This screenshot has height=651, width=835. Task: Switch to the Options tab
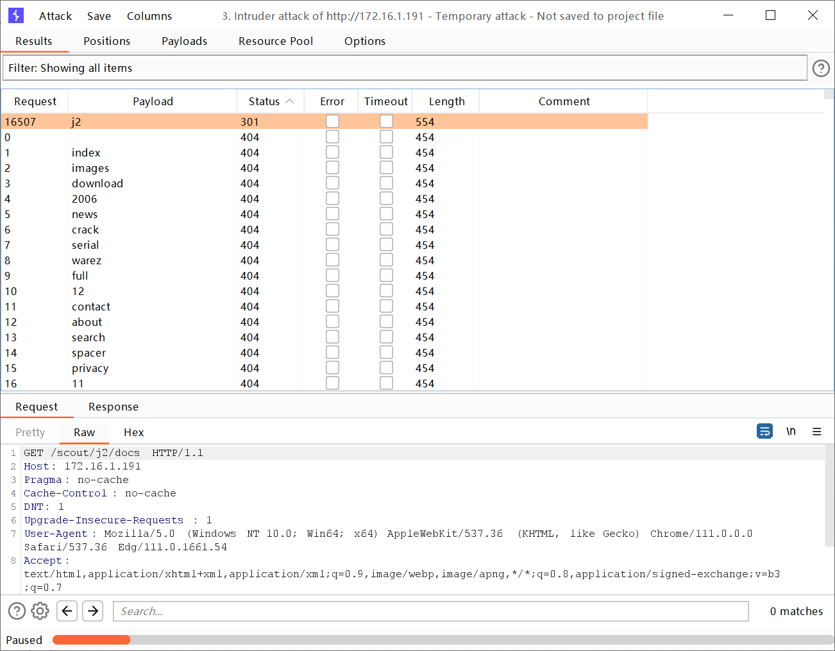click(365, 41)
